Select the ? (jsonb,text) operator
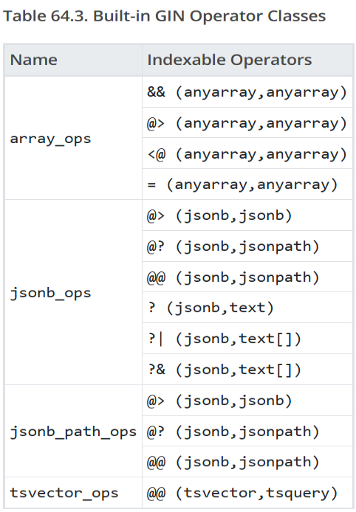Screen dimensions: 356x512 (210, 308)
